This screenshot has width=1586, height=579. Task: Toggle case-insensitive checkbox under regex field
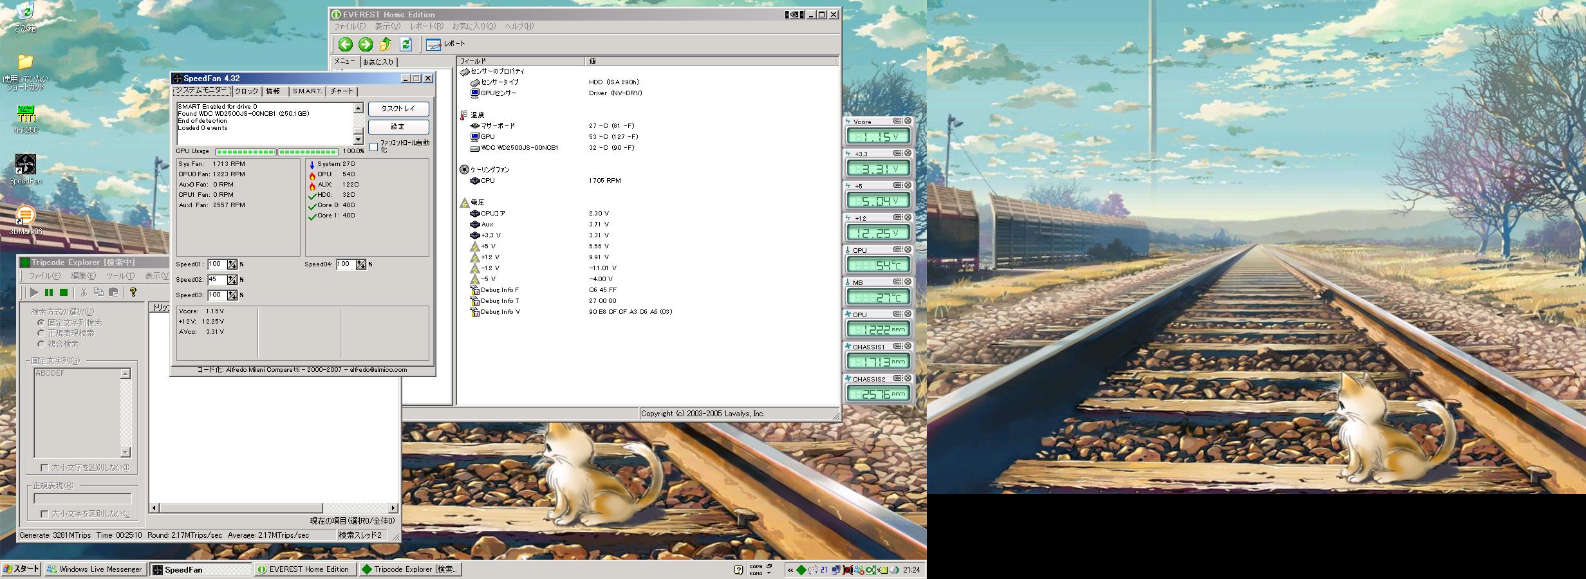(x=44, y=514)
